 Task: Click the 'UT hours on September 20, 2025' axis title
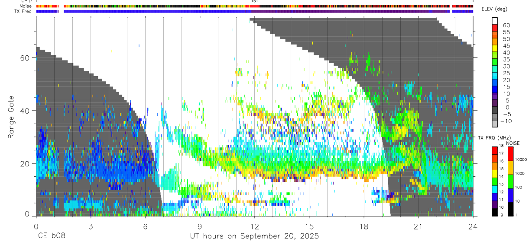(x=254, y=236)
